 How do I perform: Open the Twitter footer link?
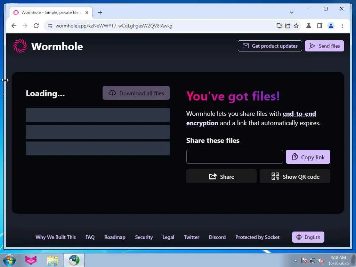coord(192,237)
